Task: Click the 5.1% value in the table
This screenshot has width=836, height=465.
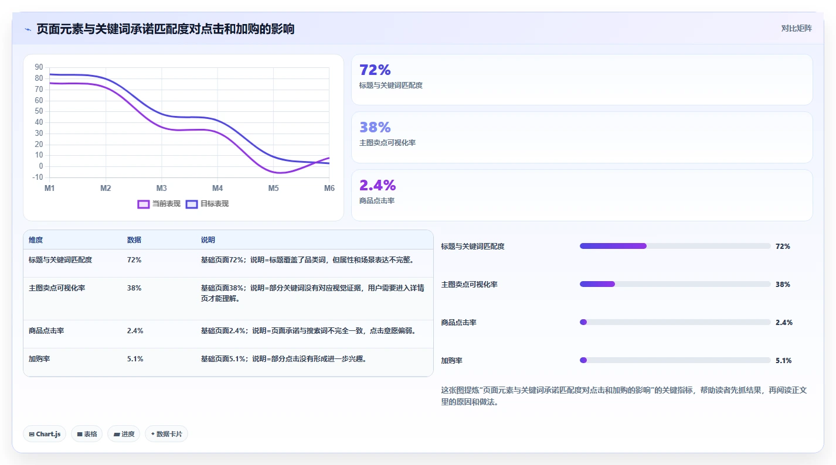Action: coord(135,358)
